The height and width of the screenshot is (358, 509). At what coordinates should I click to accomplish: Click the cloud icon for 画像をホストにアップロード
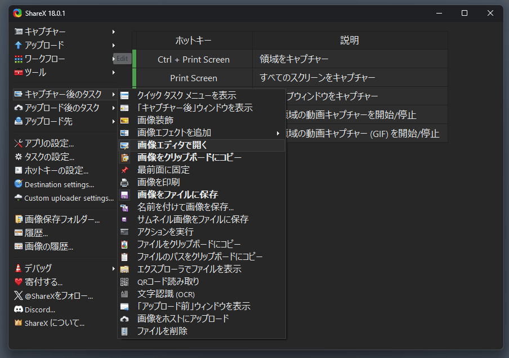[124, 319]
